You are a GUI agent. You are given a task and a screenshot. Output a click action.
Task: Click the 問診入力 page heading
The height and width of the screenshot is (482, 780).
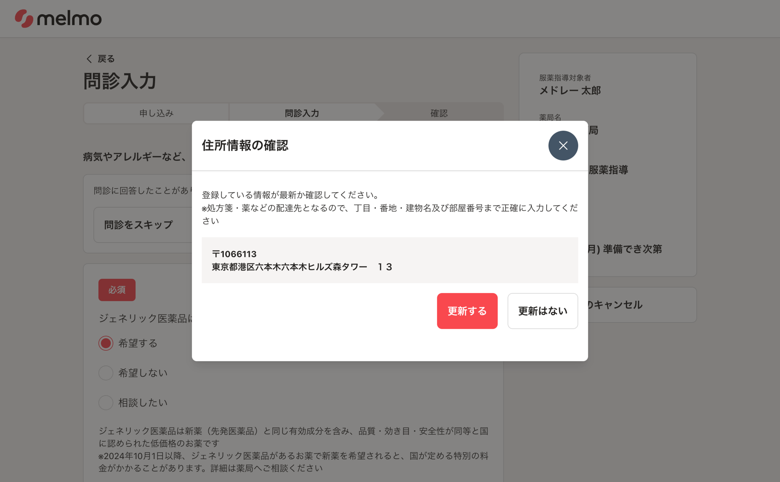120,81
